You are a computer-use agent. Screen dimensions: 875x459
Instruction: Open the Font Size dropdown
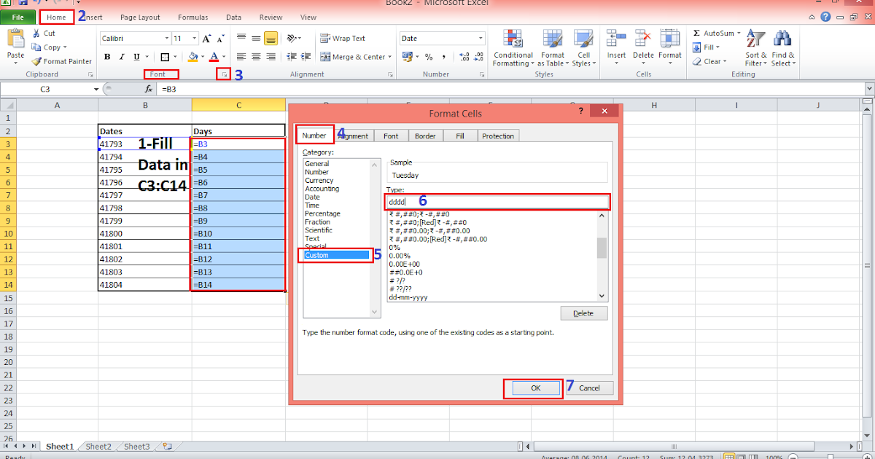193,38
